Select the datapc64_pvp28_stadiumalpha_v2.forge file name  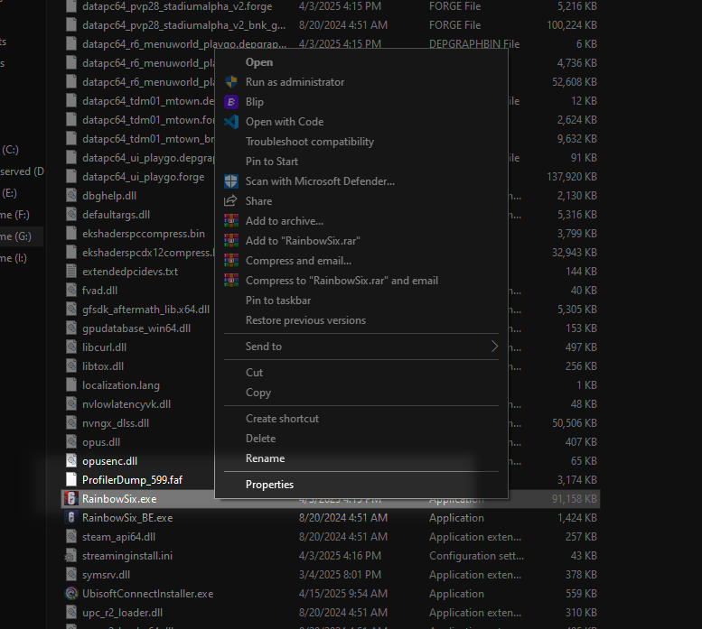tap(177, 6)
